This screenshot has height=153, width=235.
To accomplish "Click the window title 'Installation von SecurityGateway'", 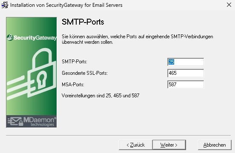I will point(66,5).
